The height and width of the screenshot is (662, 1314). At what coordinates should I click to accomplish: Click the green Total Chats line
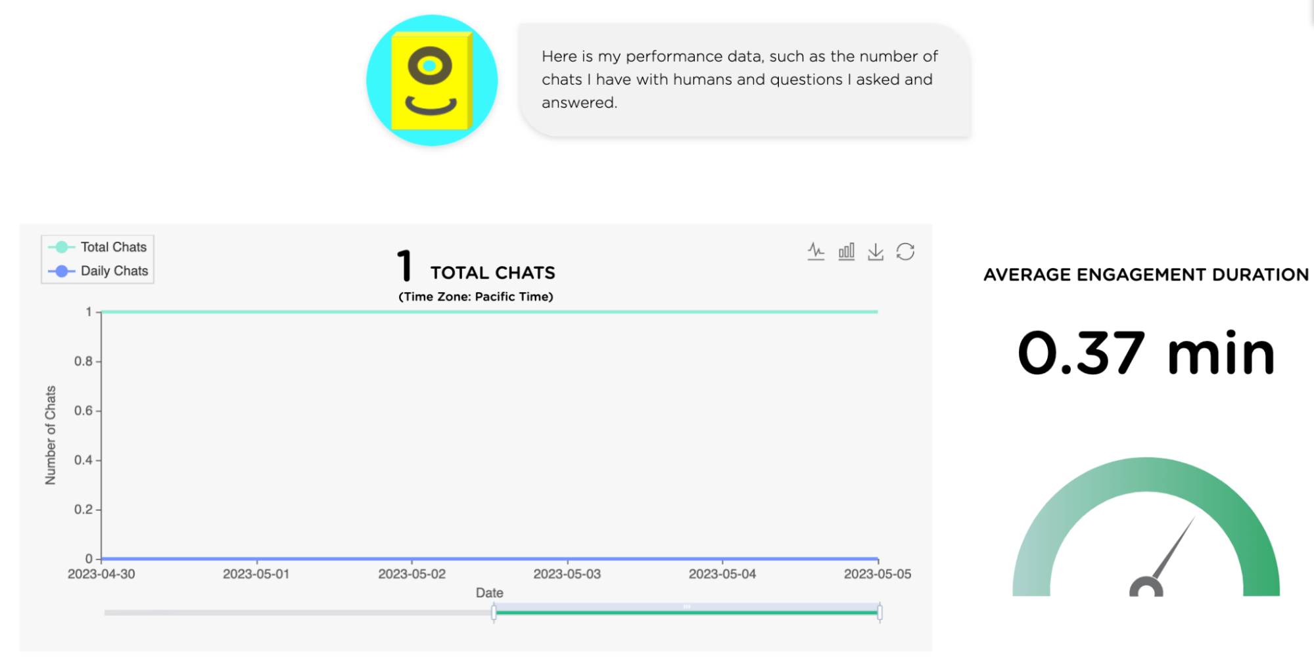coord(490,311)
